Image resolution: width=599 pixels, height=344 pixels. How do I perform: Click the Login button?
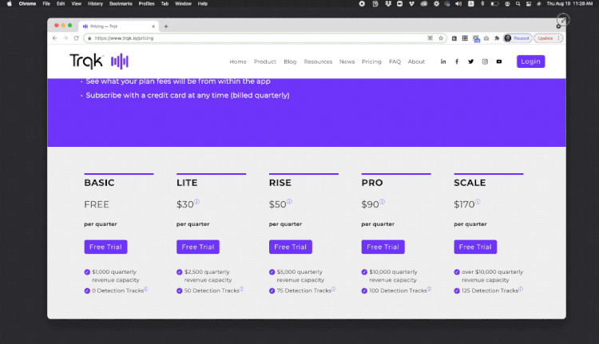530,61
